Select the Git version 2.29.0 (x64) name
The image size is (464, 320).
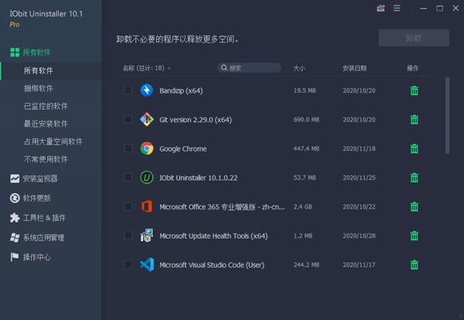tap(196, 120)
